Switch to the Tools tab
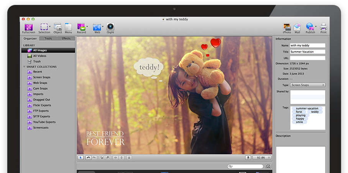Image resolution: width=348 pixels, height=173 pixels. [x=48, y=39]
